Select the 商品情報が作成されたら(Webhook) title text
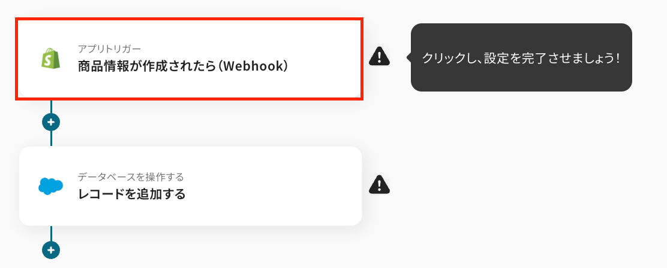The width and height of the screenshot is (667, 268). coord(184,66)
